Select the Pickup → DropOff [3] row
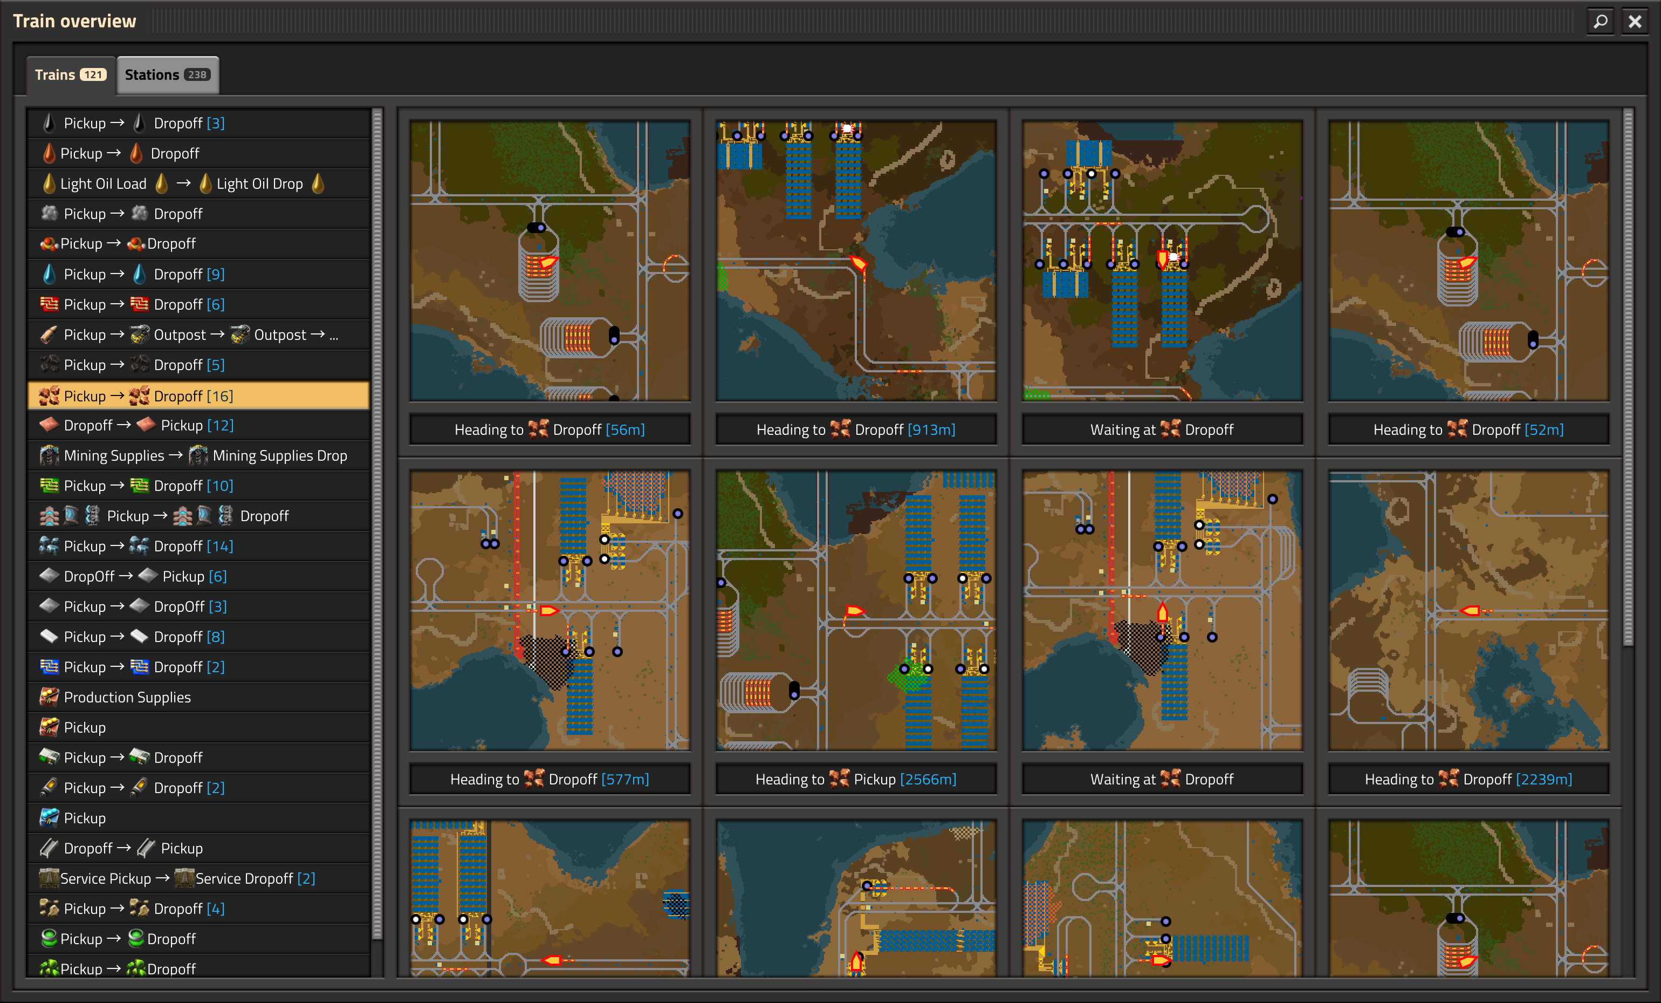The image size is (1661, 1003). [199, 606]
